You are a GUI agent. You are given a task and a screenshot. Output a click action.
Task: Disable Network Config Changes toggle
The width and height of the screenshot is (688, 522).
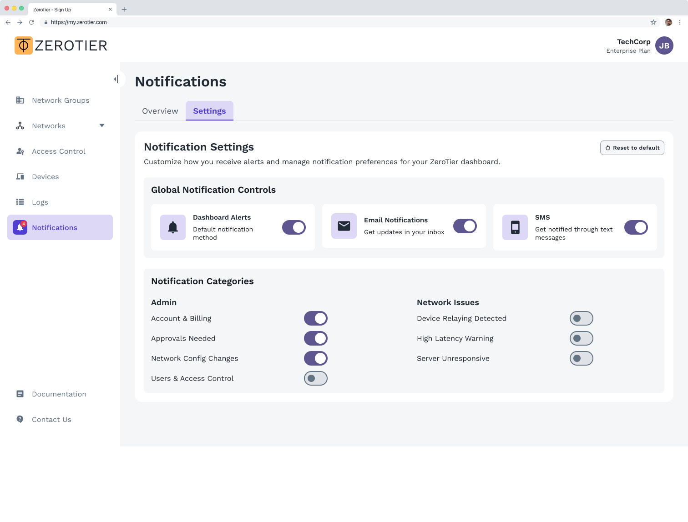[316, 358]
